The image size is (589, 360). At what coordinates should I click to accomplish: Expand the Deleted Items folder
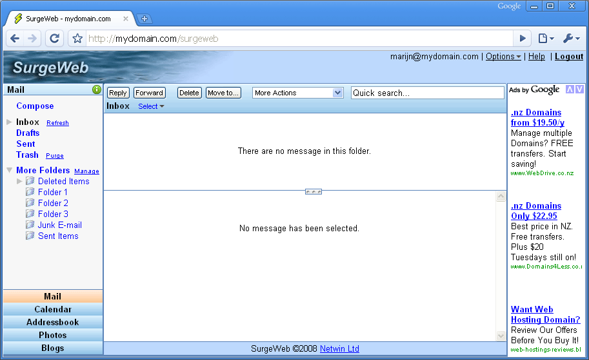coord(19,182)
